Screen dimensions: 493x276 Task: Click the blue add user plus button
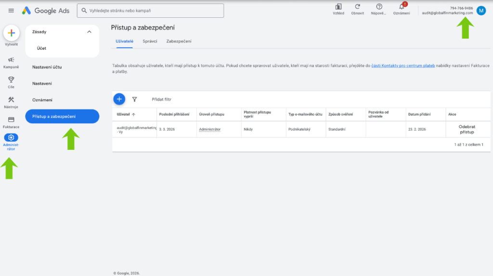point(119,99)
